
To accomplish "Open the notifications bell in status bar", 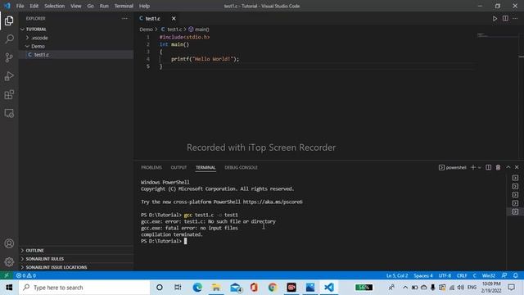I will tap(515, 275).
